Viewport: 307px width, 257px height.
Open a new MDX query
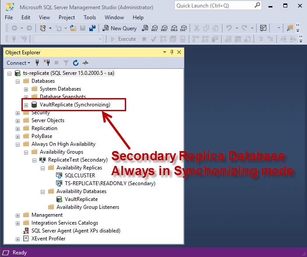155,28
